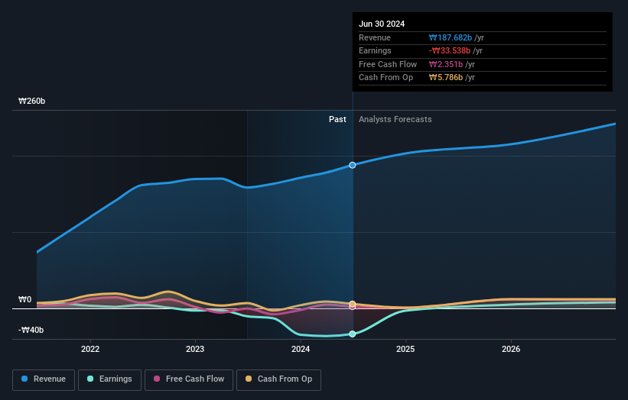Click the -₩33.538b earnings value
628x400 pixels.
point(450,50)
